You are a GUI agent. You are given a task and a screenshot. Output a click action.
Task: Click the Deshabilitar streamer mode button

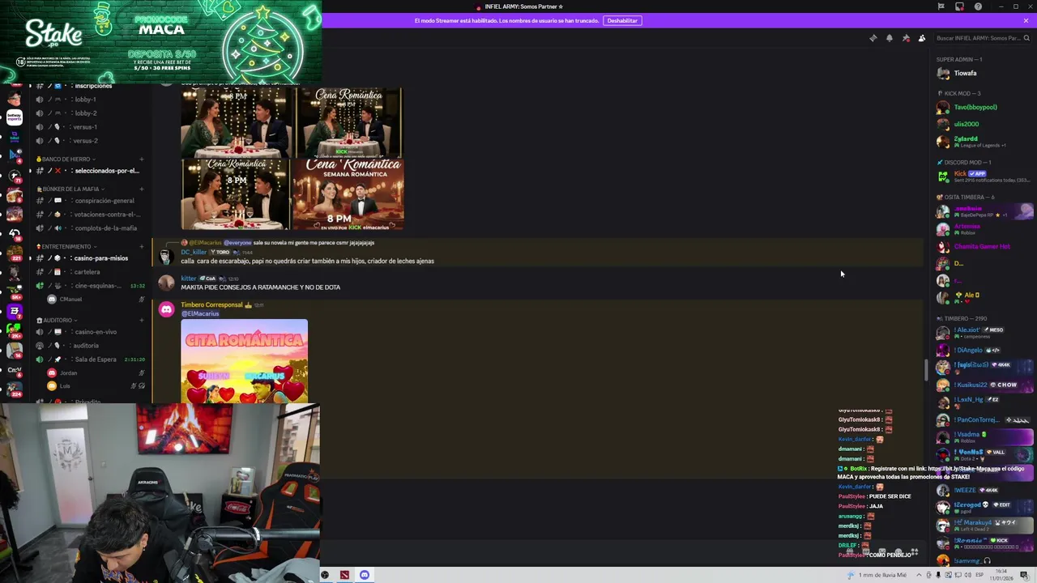[x=622, y=20]
